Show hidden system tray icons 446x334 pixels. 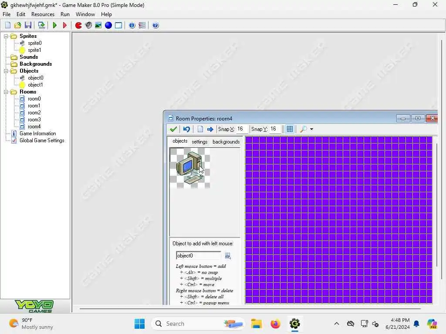(337, 324)
